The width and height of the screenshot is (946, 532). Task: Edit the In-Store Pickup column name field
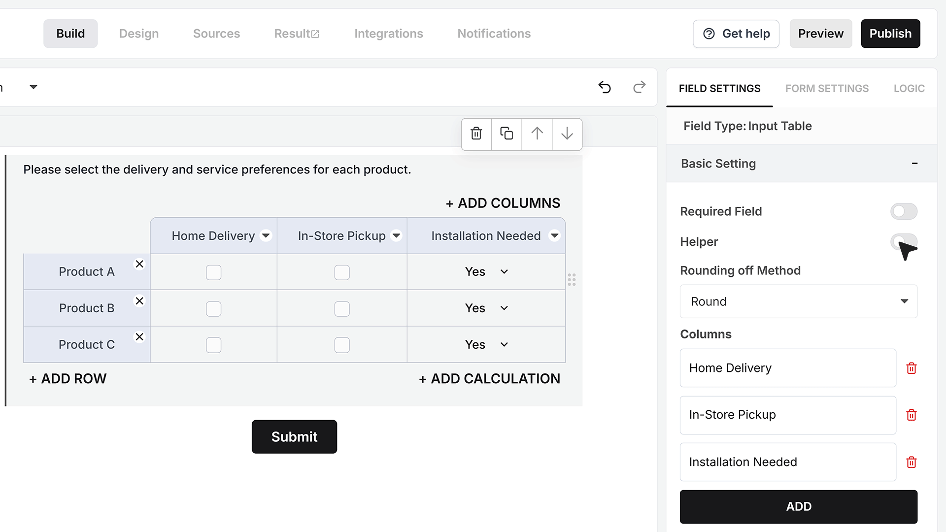[x=788, y=415]
